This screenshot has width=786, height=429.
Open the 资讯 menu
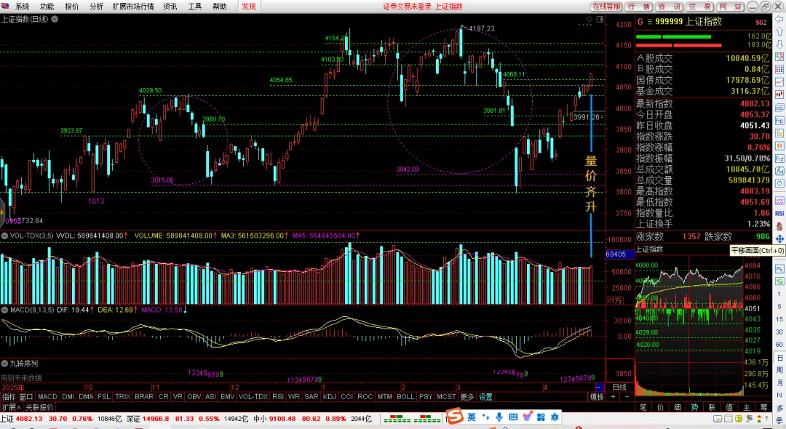[x=170, y=7]
